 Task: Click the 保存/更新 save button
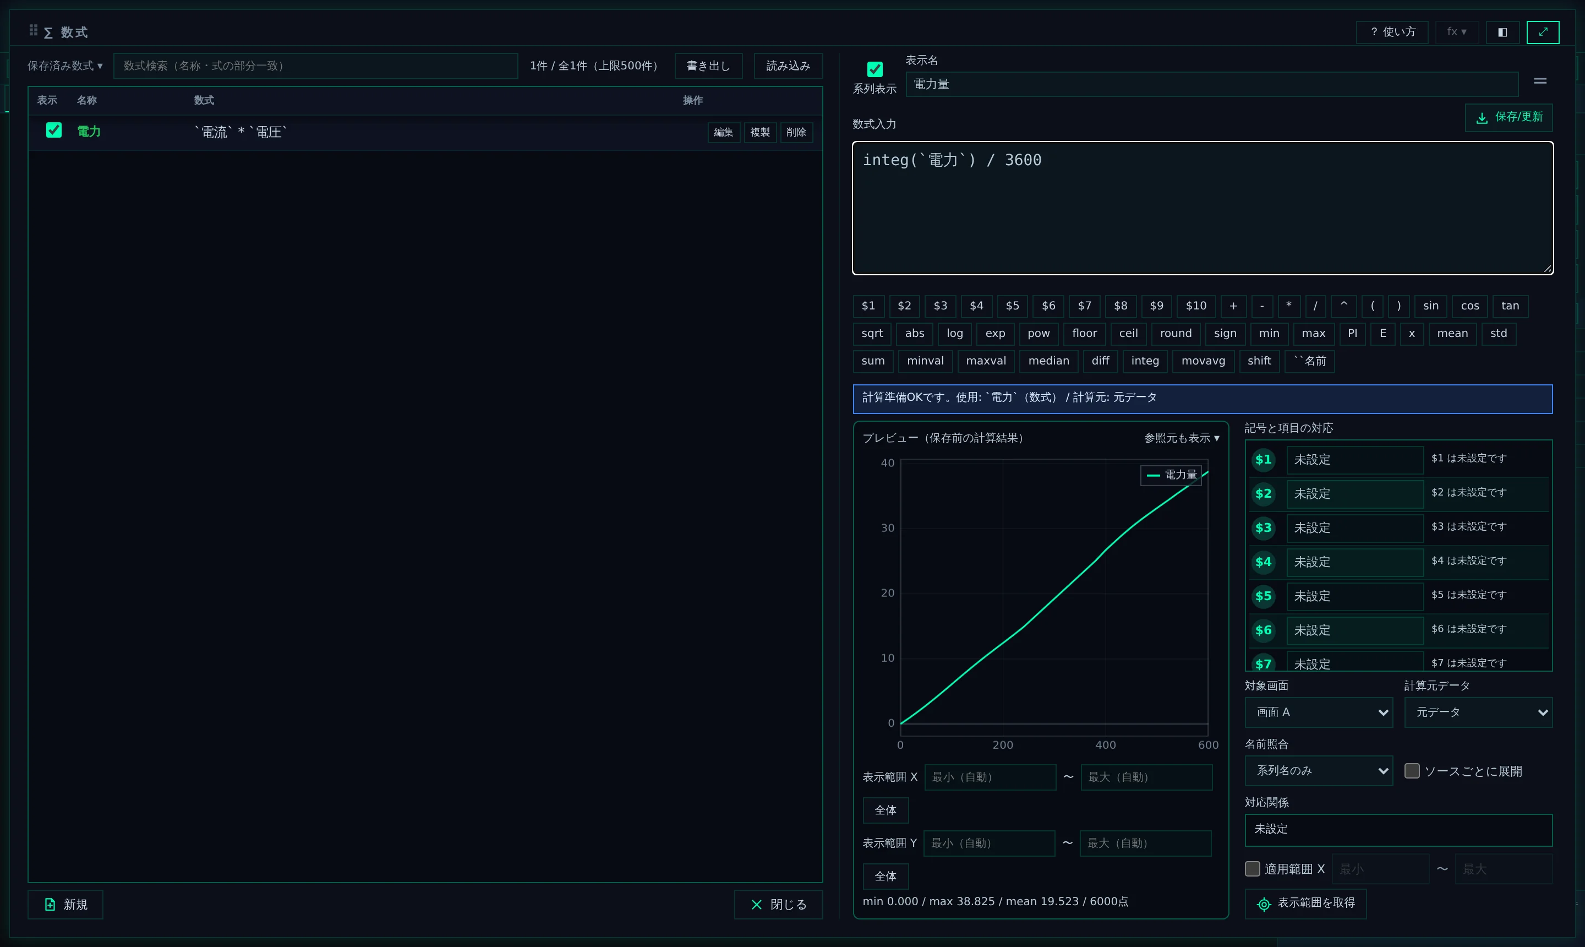coord(1509,117)
